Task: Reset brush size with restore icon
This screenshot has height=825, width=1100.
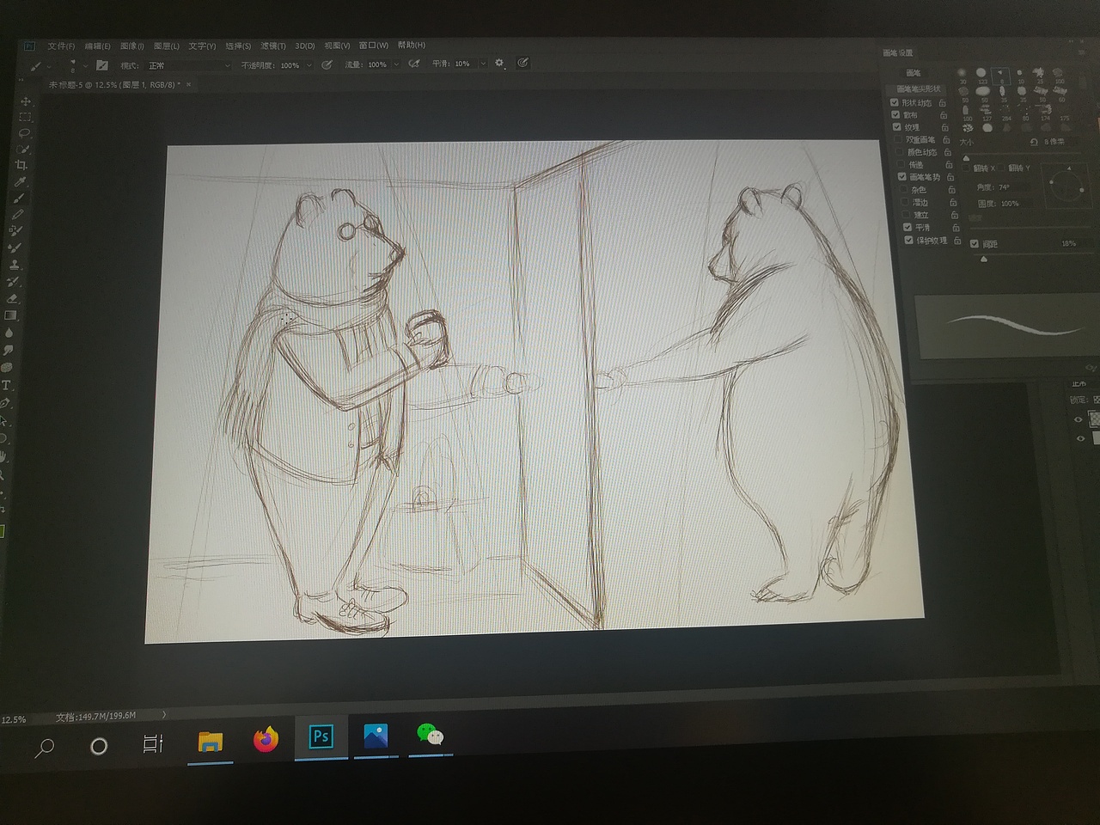Action: [x=1034, y=142]
